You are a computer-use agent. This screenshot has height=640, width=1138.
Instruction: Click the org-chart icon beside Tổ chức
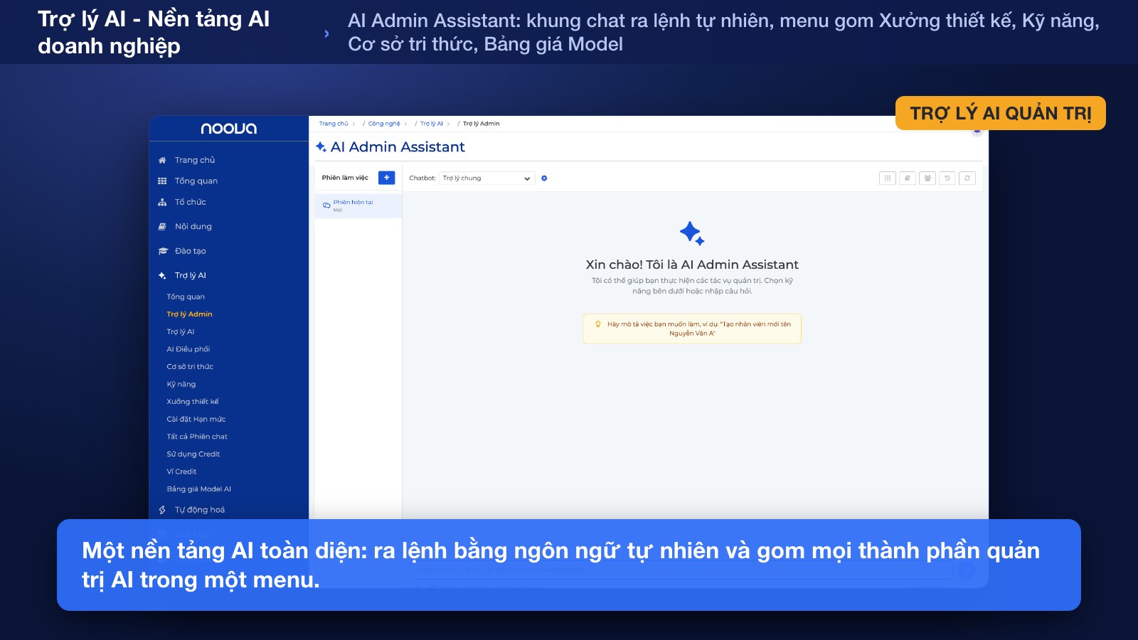(162, 202)
